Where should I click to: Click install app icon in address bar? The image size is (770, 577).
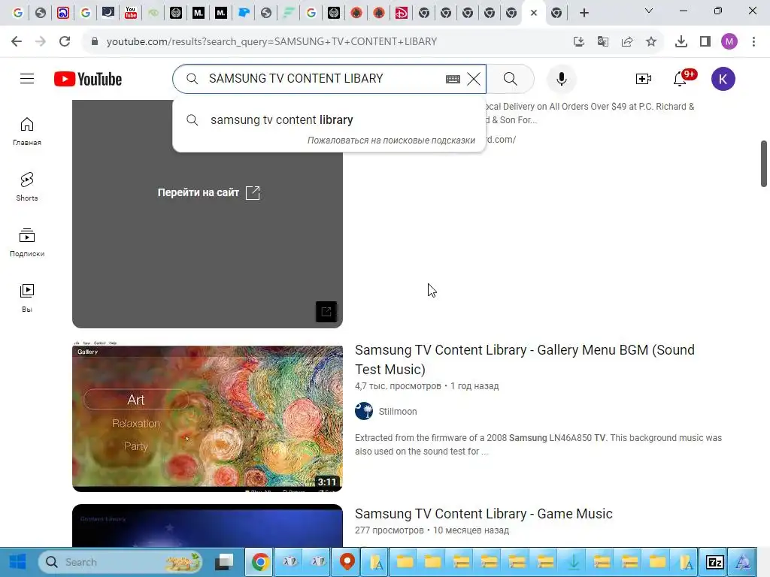tap(578, 41)
